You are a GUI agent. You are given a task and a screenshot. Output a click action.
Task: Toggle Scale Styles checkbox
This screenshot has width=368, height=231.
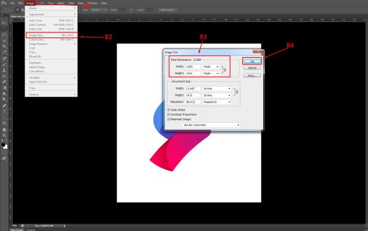[x=168, y=110]
